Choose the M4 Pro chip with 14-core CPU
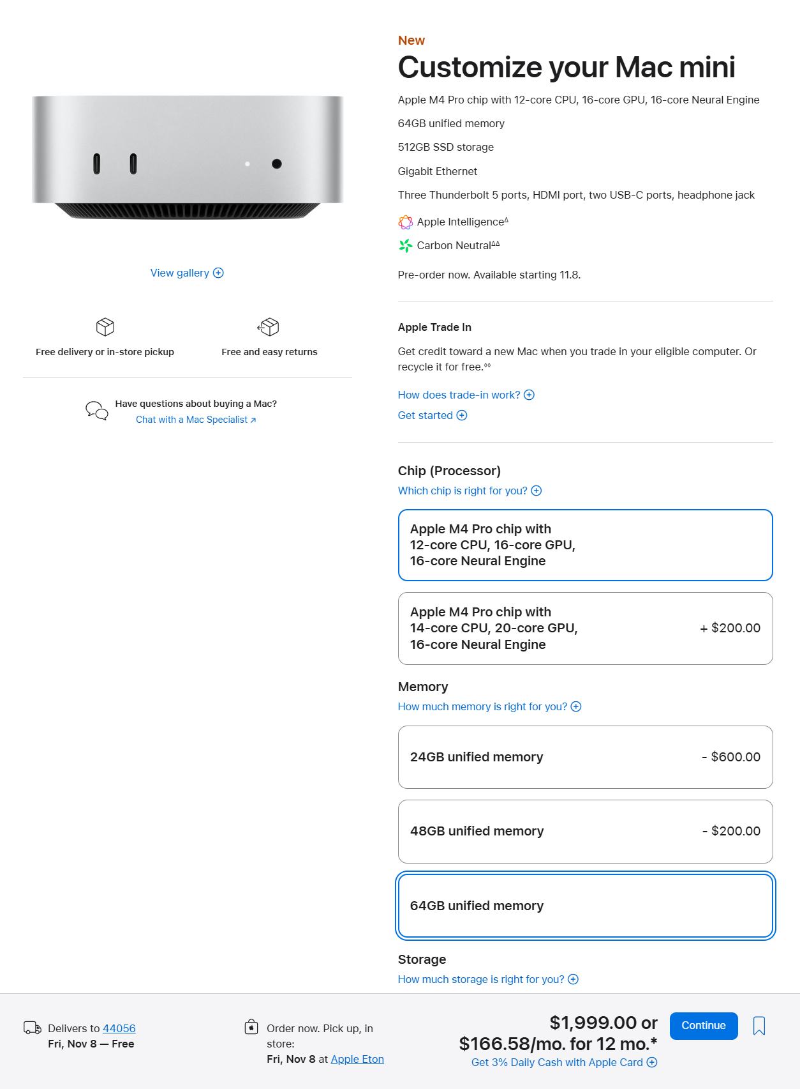The image size is (800, 1089). click(x=585, y=628)
